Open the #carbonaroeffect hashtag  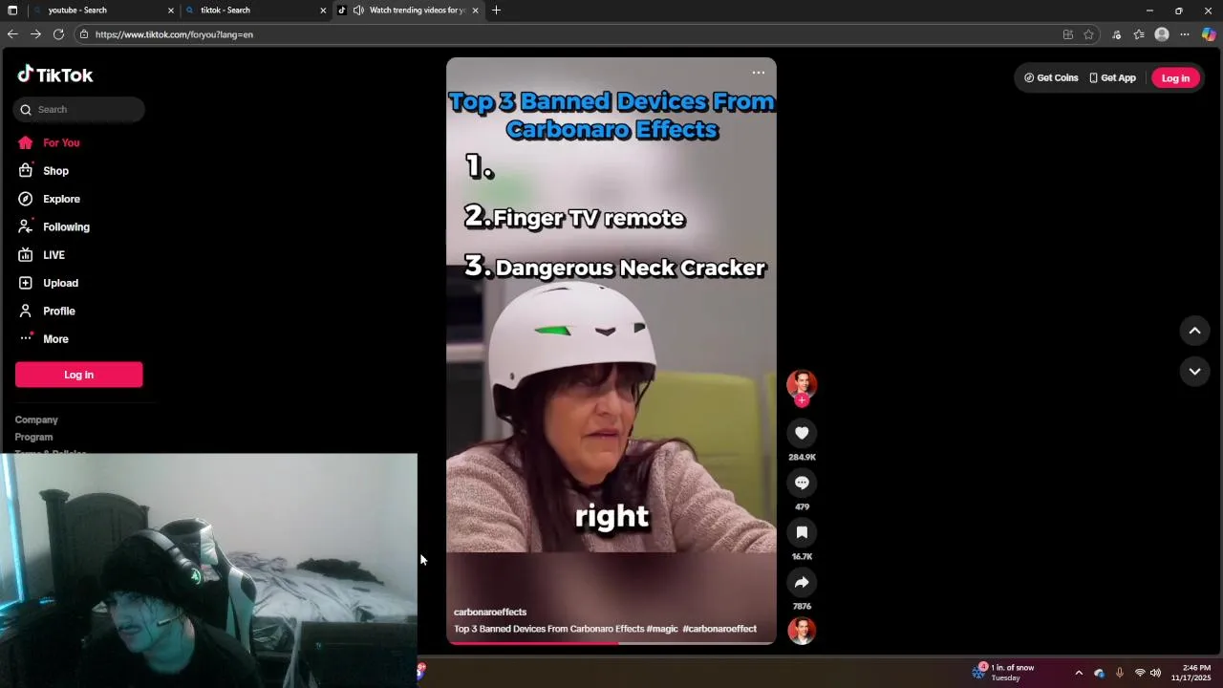(x=719, y=629)
